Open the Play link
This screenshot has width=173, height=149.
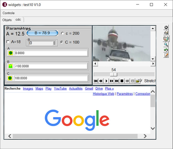[48, 89]
